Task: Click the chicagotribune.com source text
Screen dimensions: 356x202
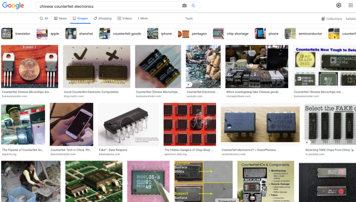Action: 239,97
